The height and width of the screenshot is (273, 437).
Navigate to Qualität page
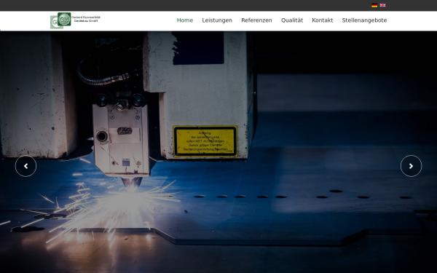(x=292, y=20)
